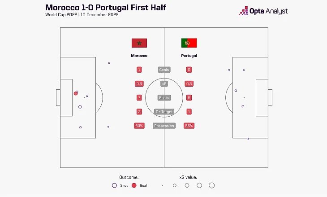Click the smallest xG value legend dot
This screenshot has height=197, width=327.
click(x=162, y=185)
